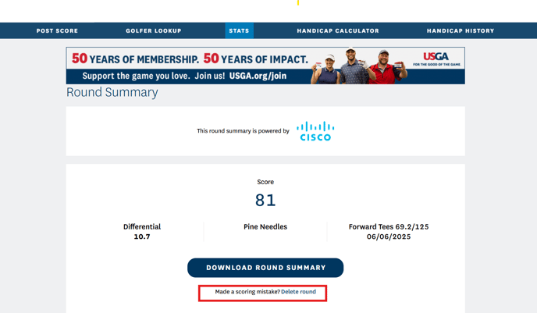Image resolution: width=537 pixels, height=313 pixels.
Task: Click the round date 06/06/2025
Action: point(388,237)
